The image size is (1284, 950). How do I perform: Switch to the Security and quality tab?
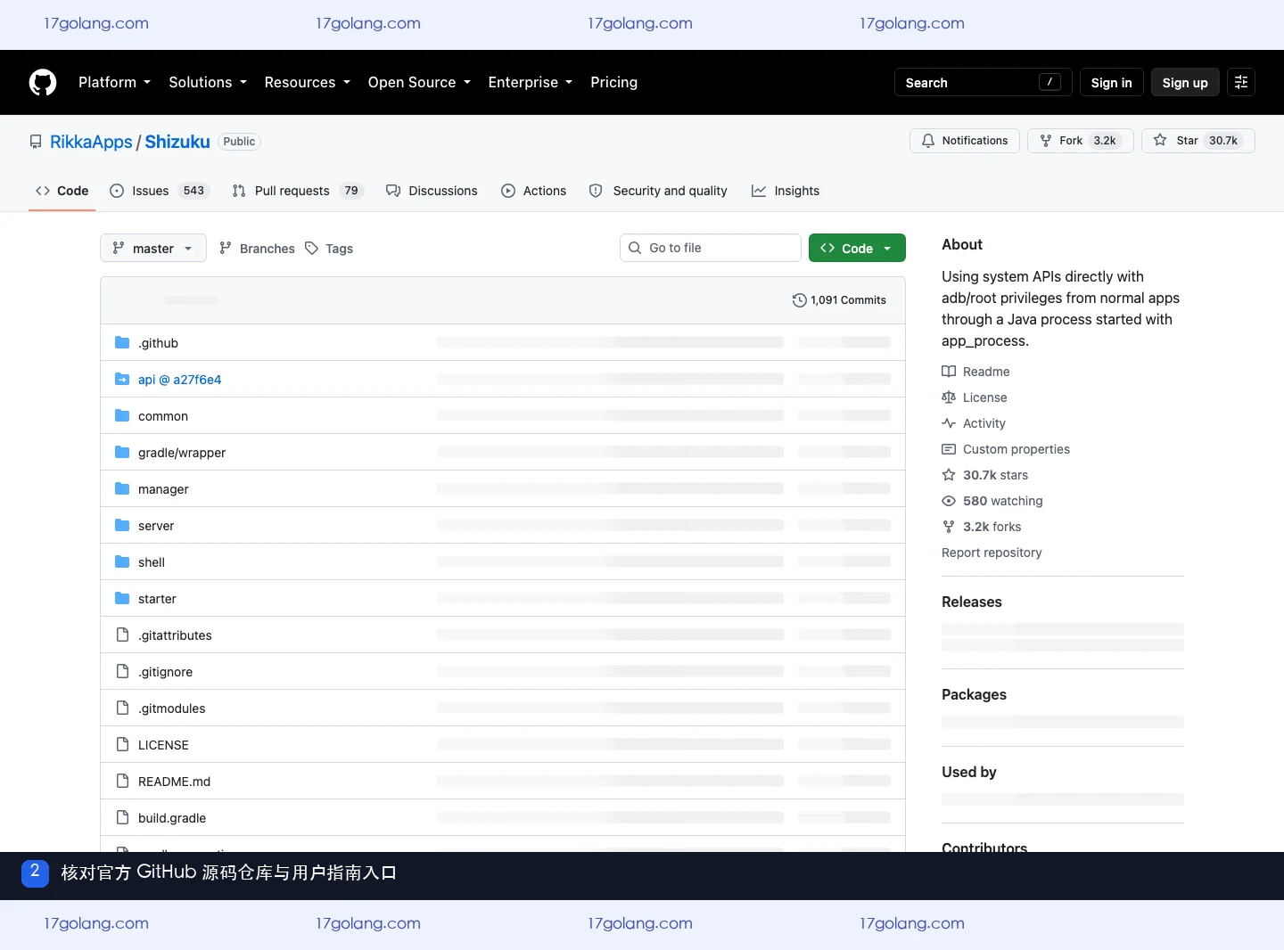click(658, 191)
